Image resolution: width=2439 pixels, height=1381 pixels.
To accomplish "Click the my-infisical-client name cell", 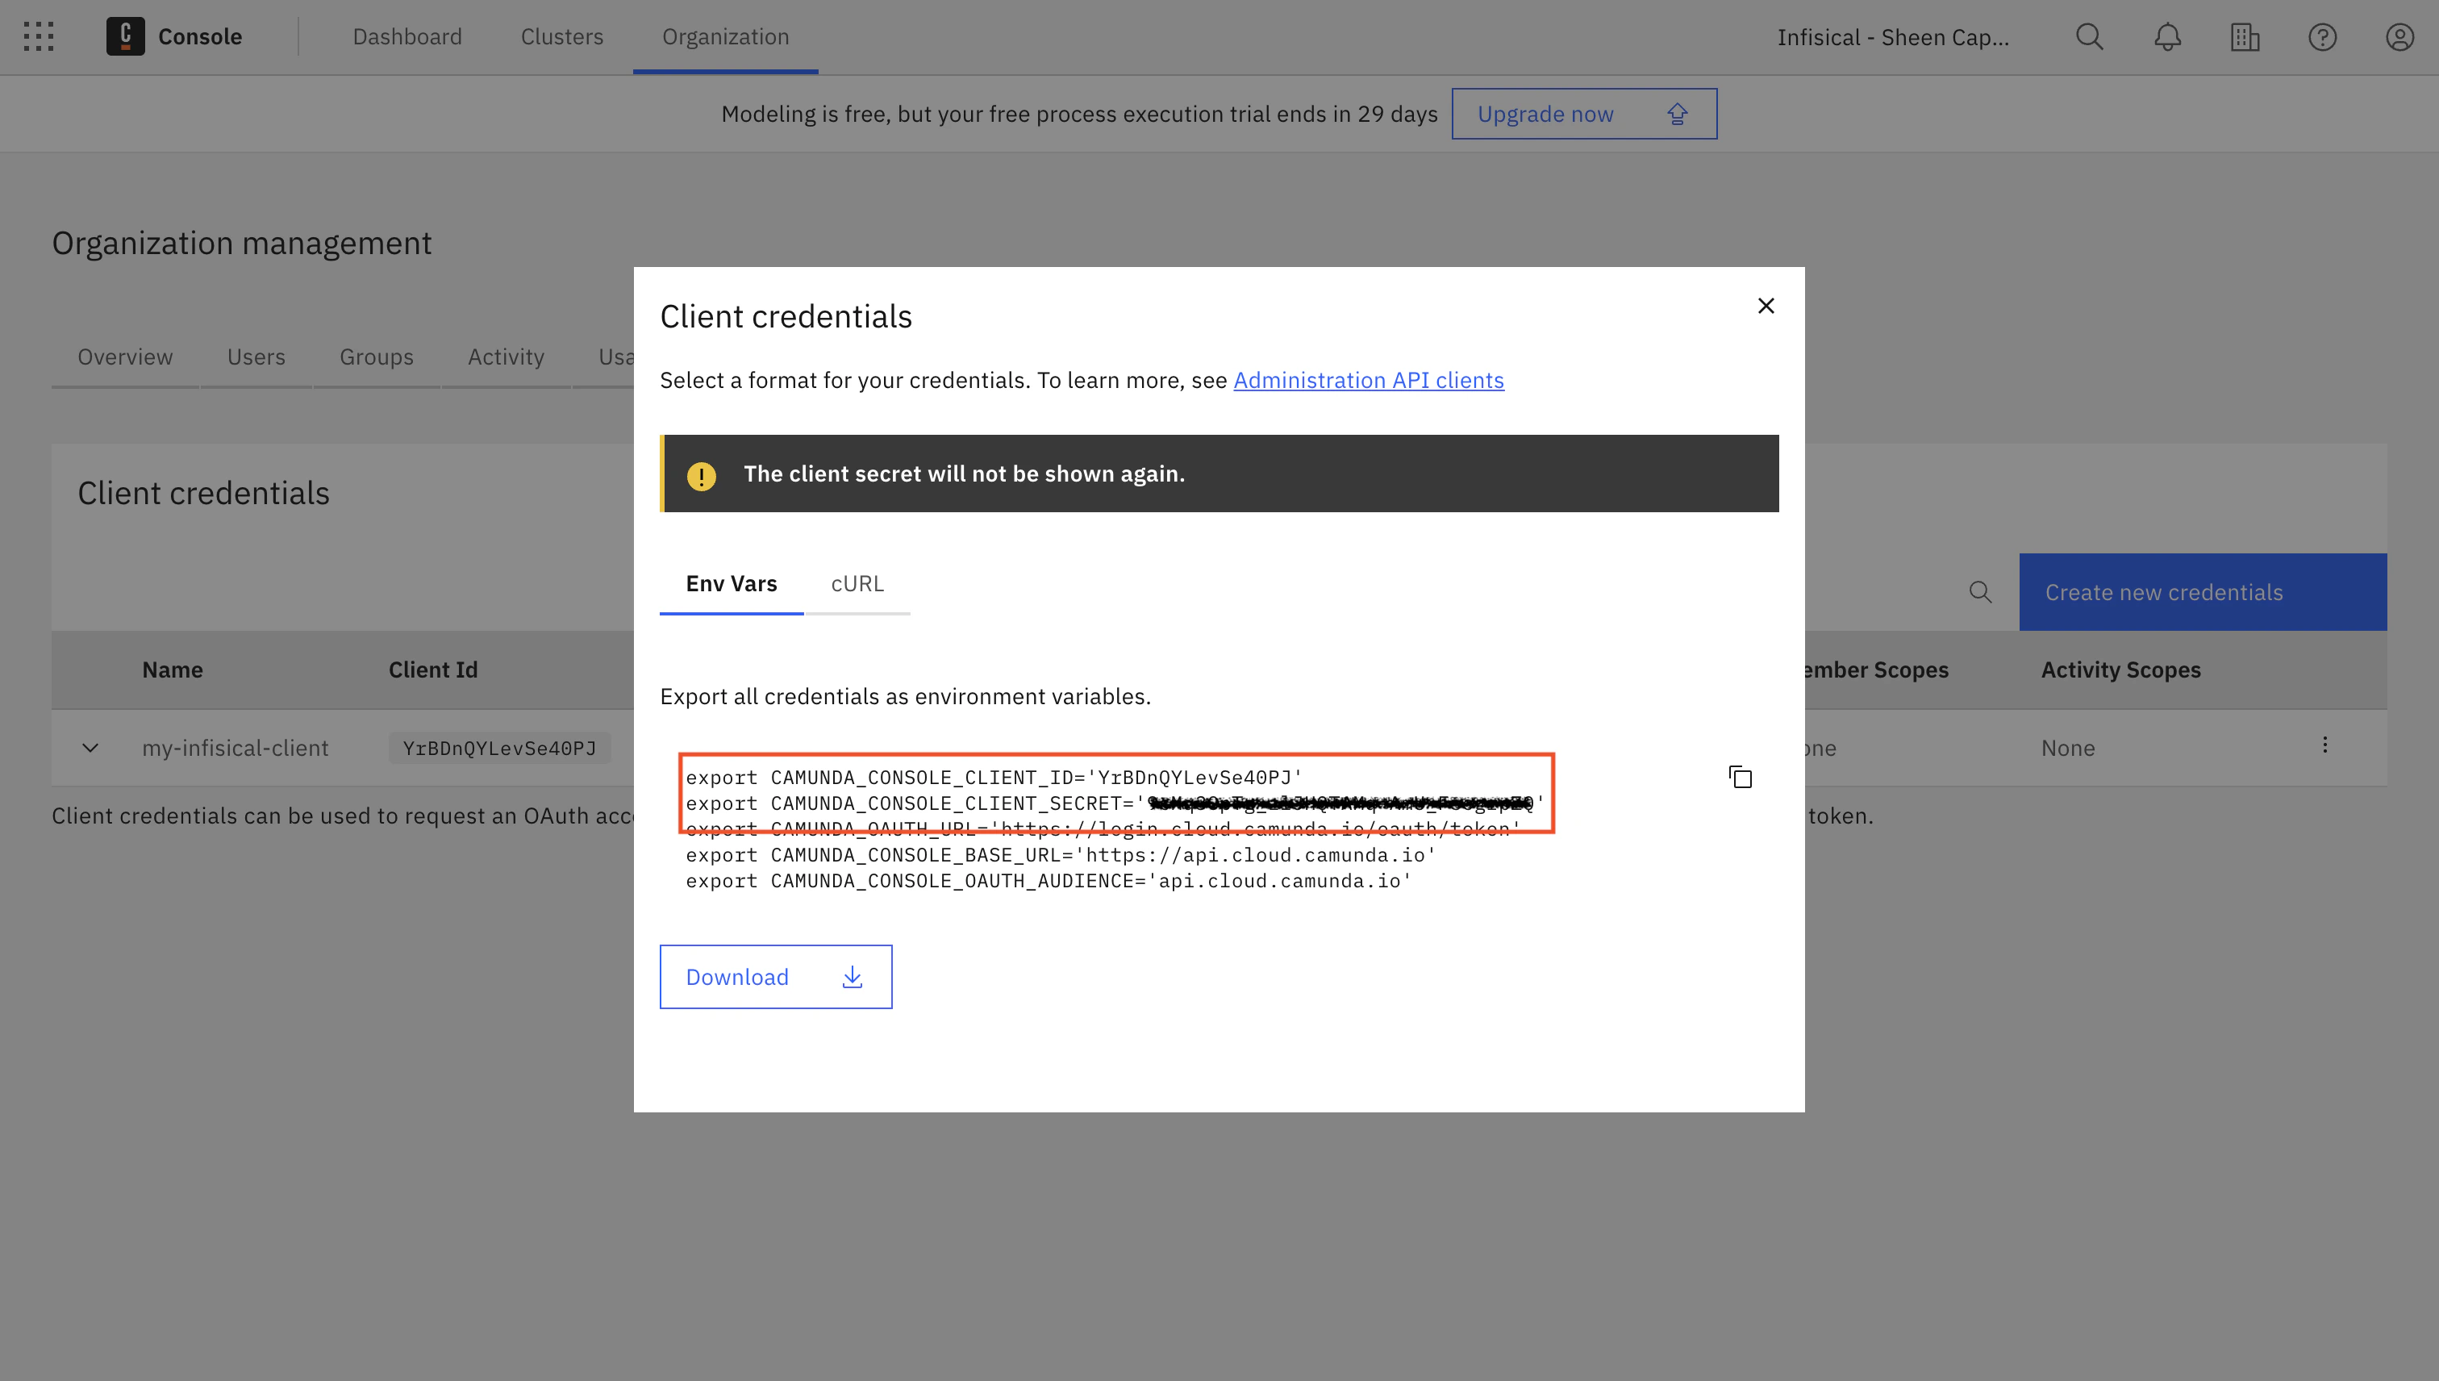I will 236,749.
